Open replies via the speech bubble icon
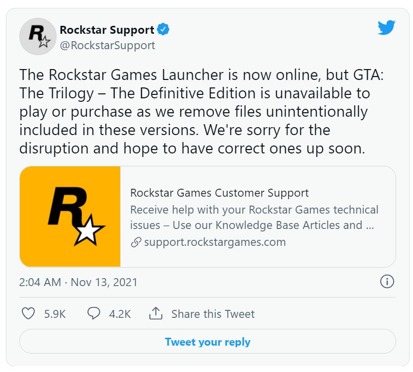This screenshot has height=372, width=413. [93, 313]
